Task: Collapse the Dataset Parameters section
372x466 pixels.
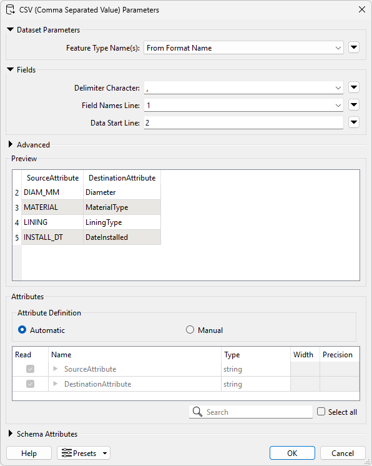Action: pyautogui.click(x=11, y=30)
